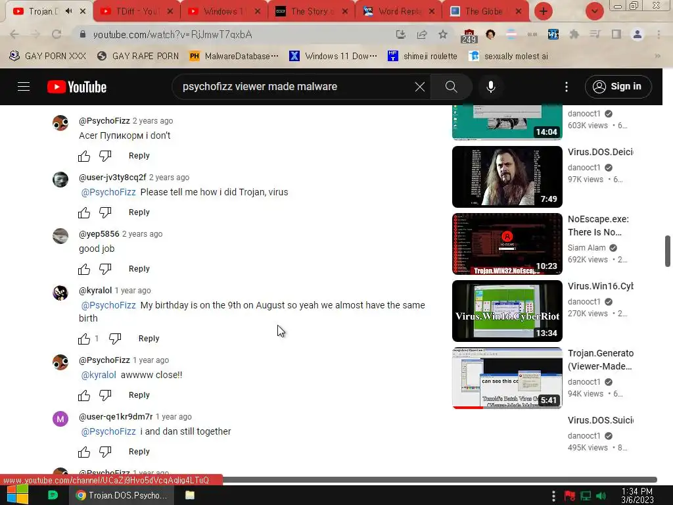Clear the search box with the X
The image size is (673, 505).
point(420,87)
